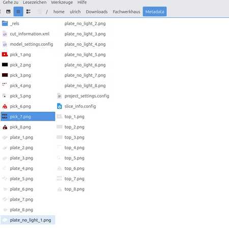
Task: Click top_2.png thumbnail icon
Action: 60,127
